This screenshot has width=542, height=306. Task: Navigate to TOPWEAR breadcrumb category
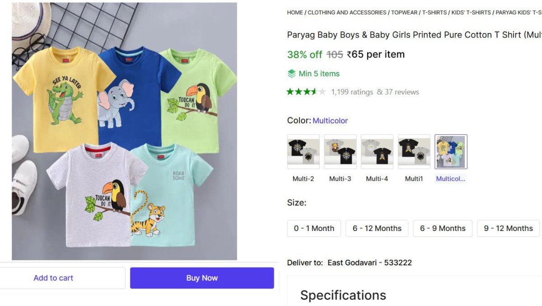point(404,13)
